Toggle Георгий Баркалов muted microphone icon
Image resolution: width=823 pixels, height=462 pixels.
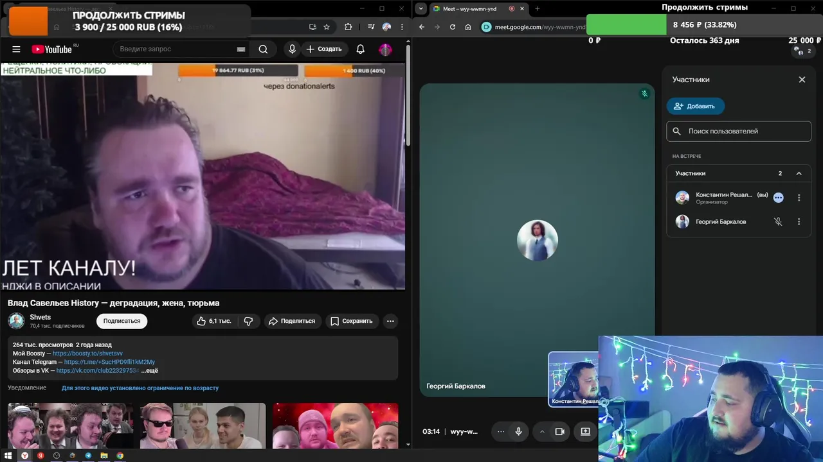point(778,221)
